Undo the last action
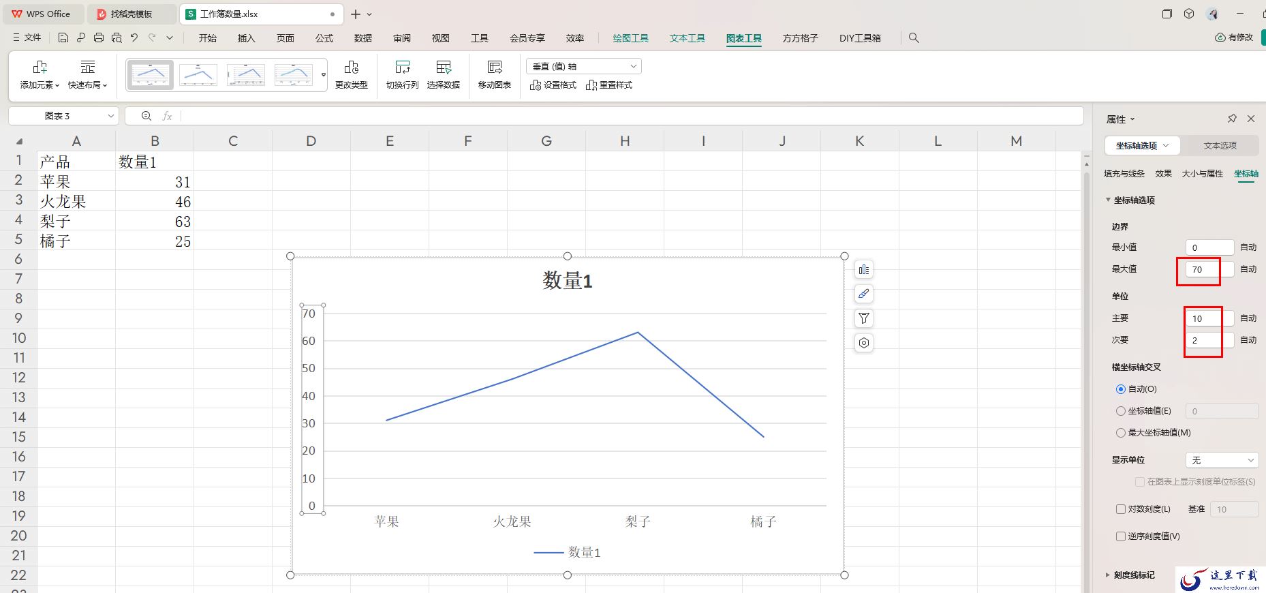The image size is (1266, 593). [x=134, y=38]
